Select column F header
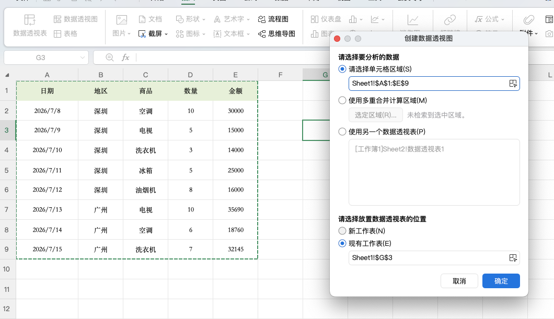Image resolution: width=554 pixels, height=319 pixels. click(280, 75)
